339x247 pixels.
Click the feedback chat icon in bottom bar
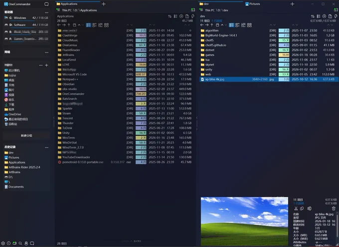pos(32,244)
